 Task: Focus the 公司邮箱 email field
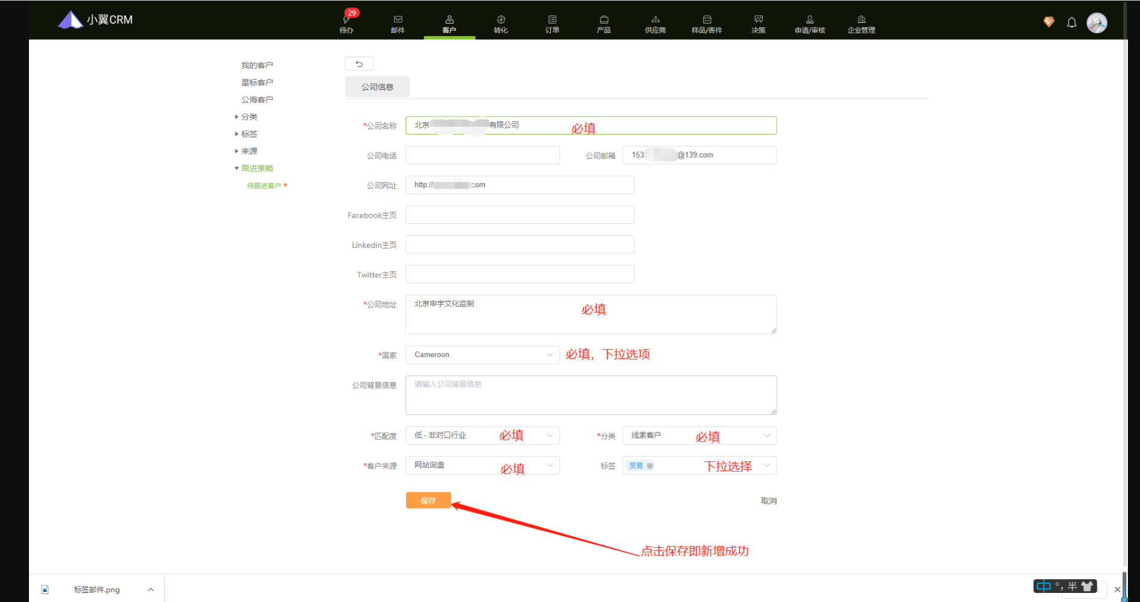coord(699,155)
